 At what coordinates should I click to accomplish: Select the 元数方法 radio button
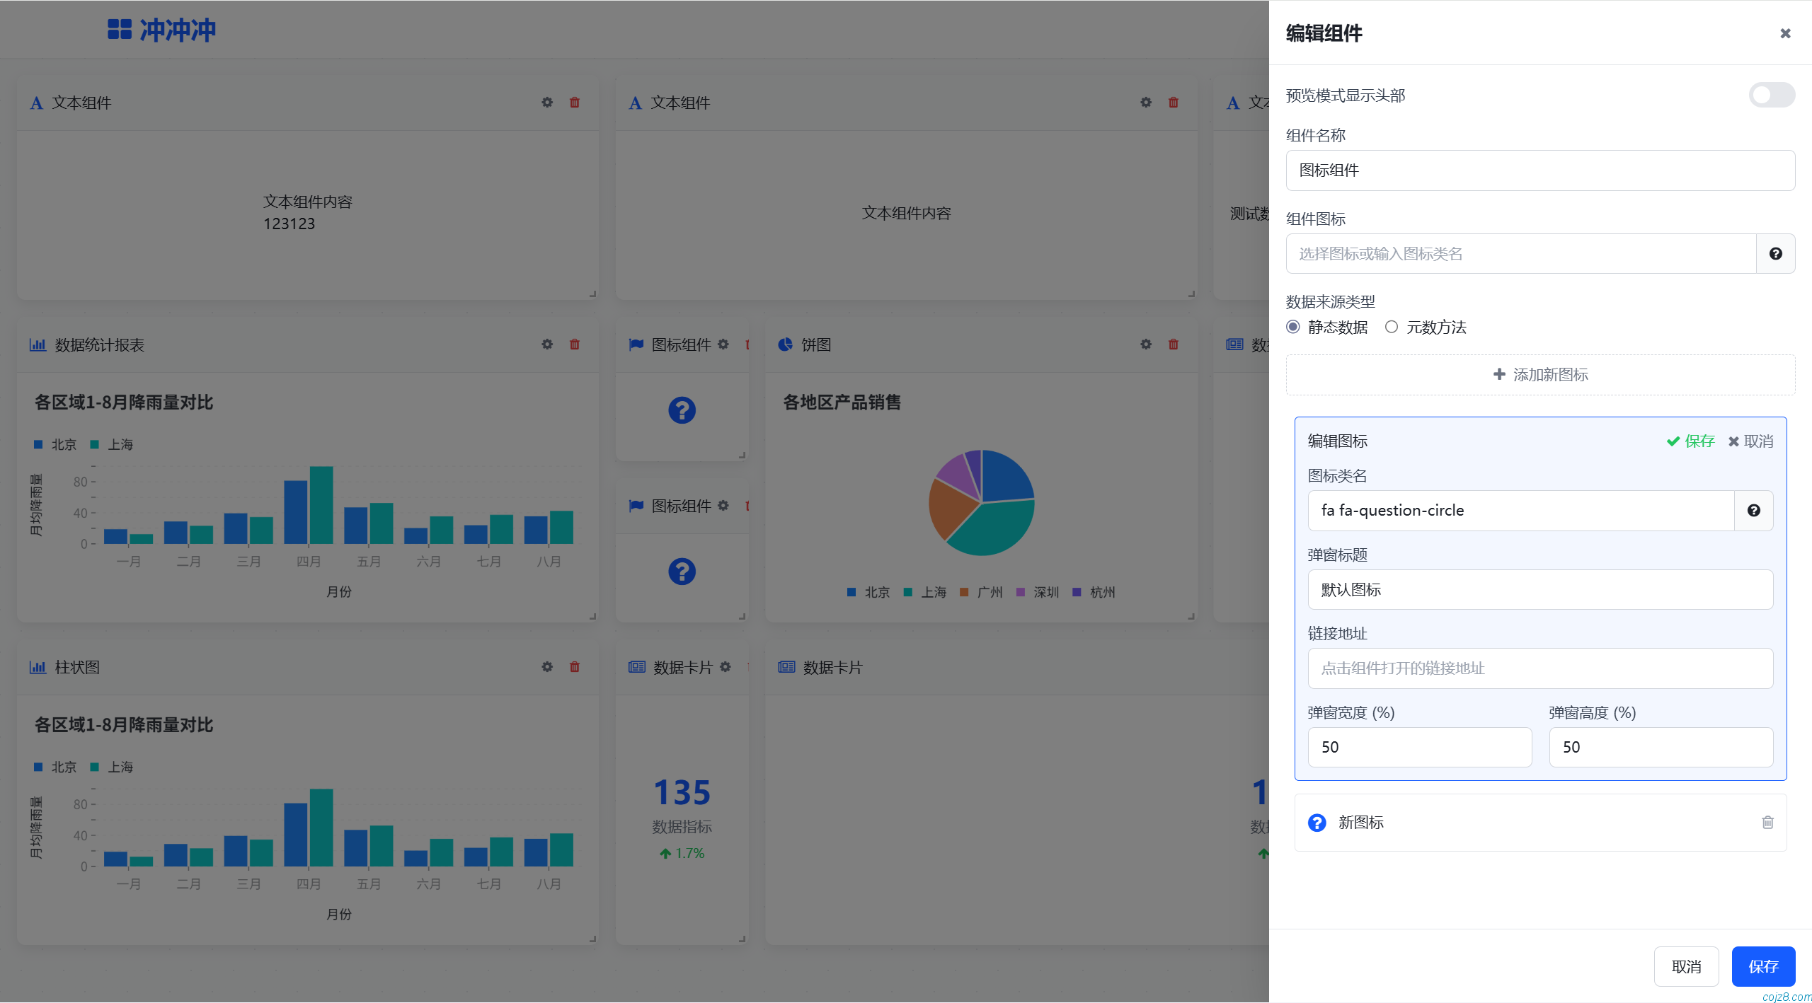(1392, 327)
